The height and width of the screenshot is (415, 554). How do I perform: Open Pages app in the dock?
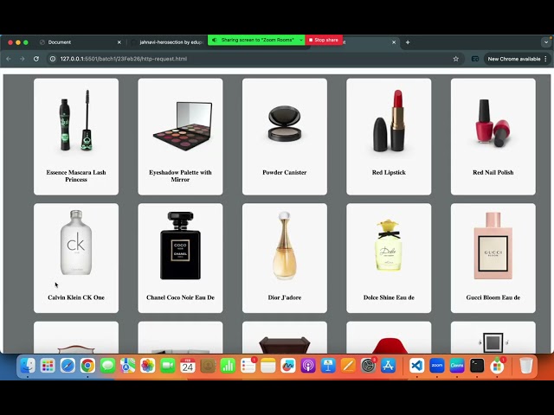click(348, 366)
